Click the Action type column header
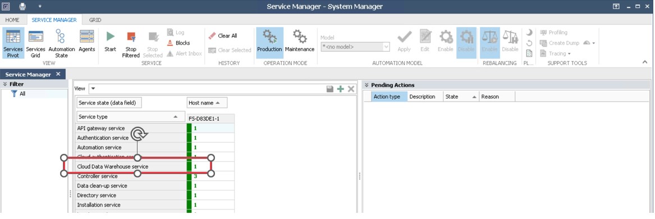The height and width of the screenshot is (219, 655). tap(389, 97)
